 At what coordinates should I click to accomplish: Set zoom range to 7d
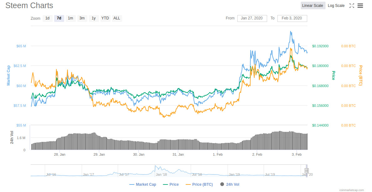click(x=59, y=18)
